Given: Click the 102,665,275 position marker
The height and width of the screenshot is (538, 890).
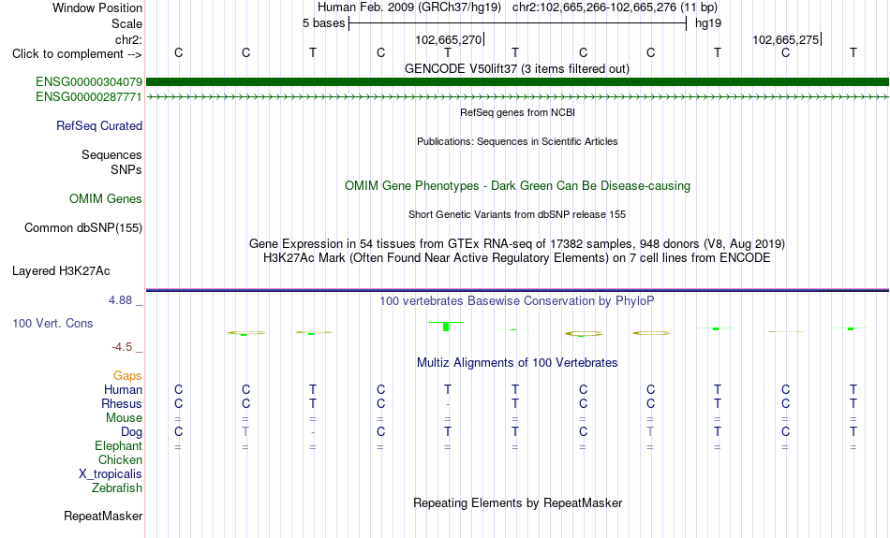Looking at the screenshot, I should (787, 39).
